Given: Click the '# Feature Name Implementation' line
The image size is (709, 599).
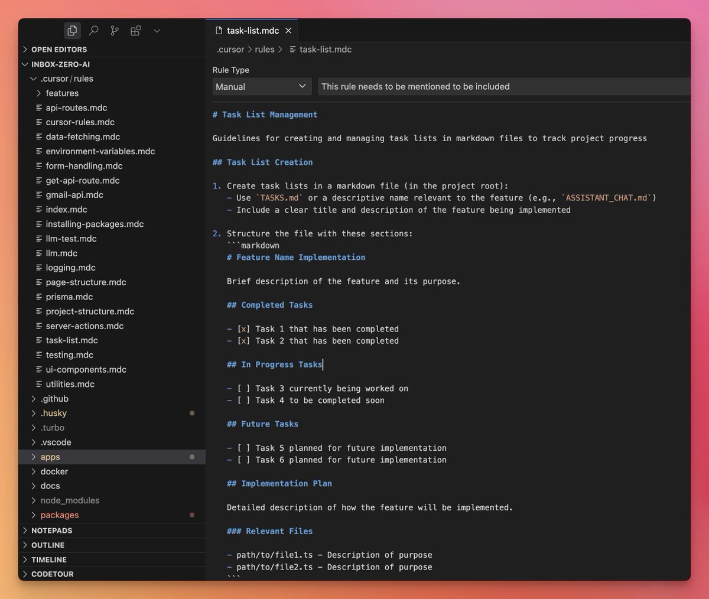Looking at the screenshot, I should click(x=296, y=257).
